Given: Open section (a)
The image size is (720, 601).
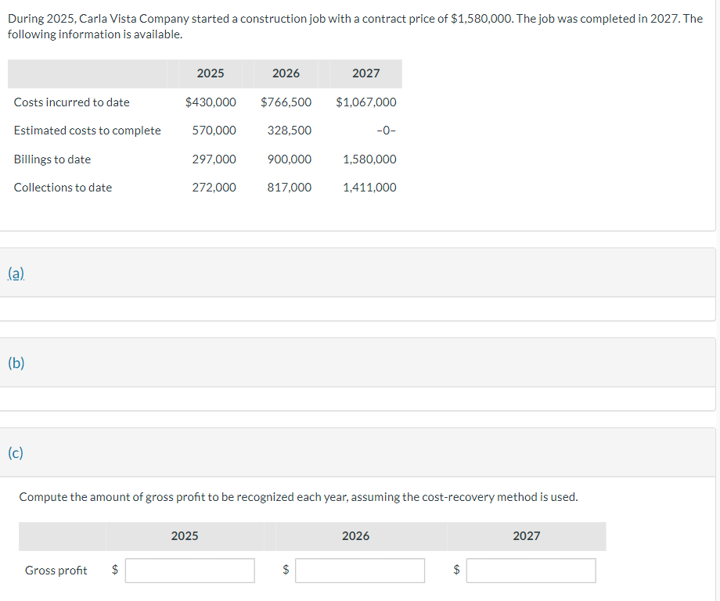Looking at the screenshot, I should [x=16, y=274].
